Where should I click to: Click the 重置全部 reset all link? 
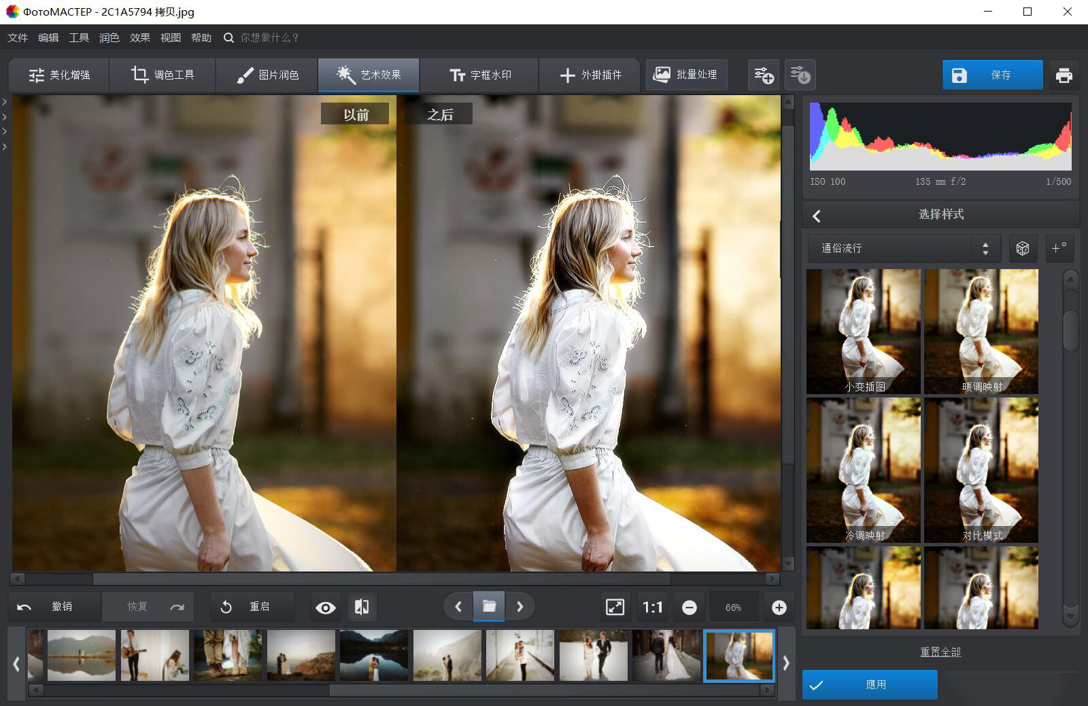tap(940, 651)
